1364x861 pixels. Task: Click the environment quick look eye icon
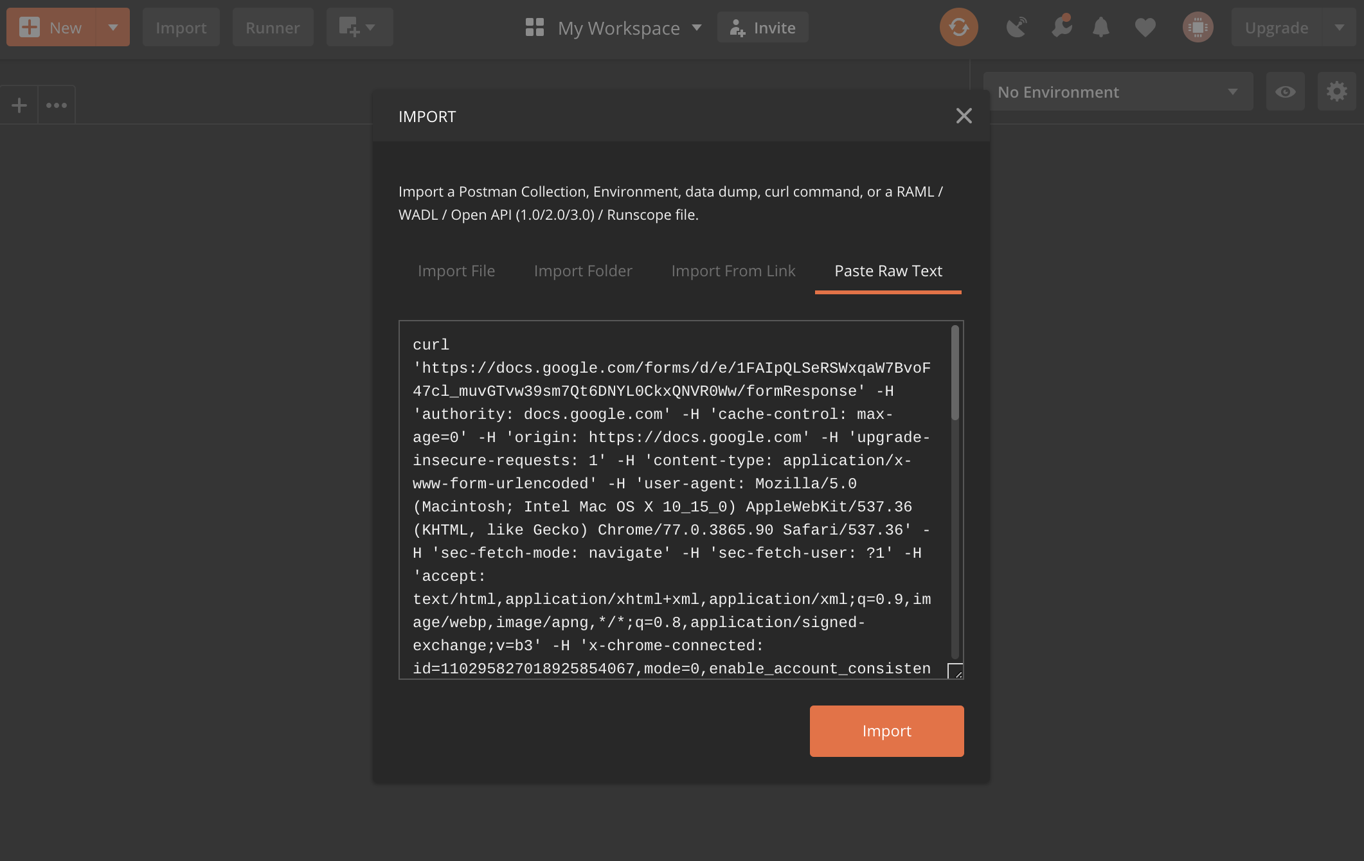(1286, 92)
